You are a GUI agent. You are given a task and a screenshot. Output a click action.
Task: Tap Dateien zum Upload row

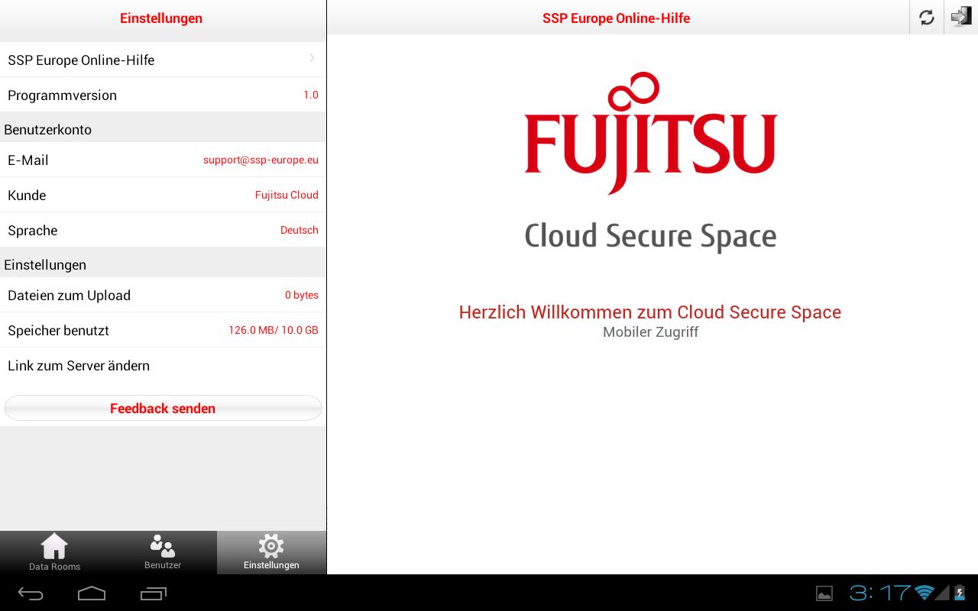pyautogui.click(x=163, y=295)
